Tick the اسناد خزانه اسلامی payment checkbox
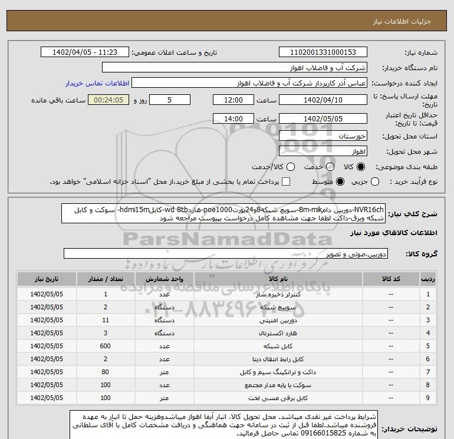This screenshot has width=454, height=439. (x=286, y=181)
